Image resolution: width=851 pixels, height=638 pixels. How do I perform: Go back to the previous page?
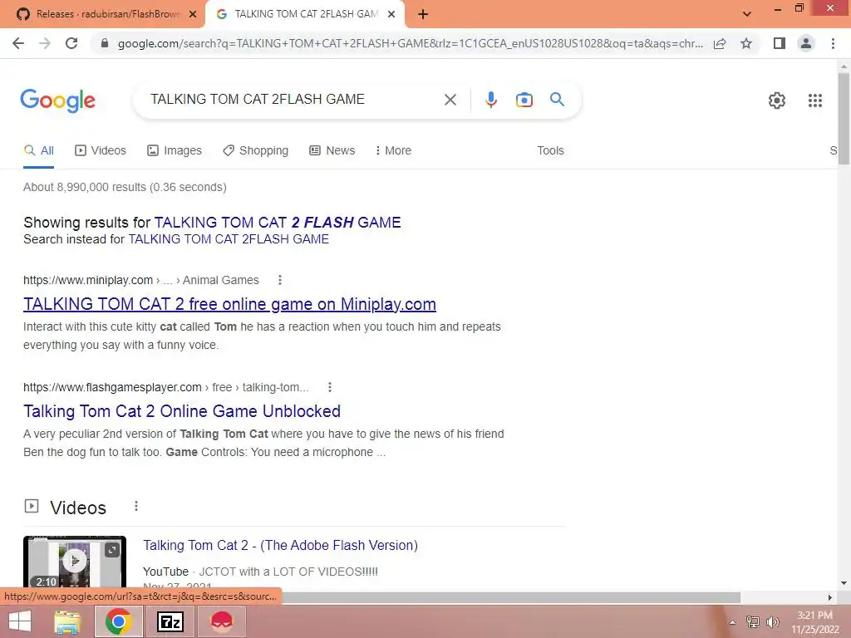click(18, 43)
